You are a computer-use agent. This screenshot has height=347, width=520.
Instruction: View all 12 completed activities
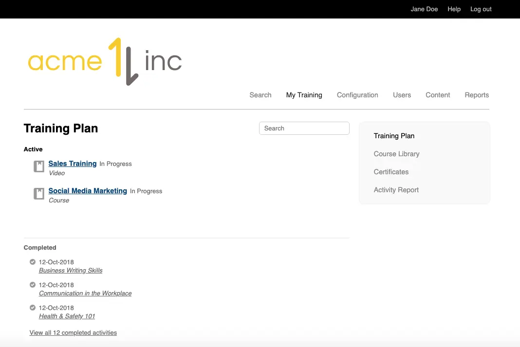point(73,333)
